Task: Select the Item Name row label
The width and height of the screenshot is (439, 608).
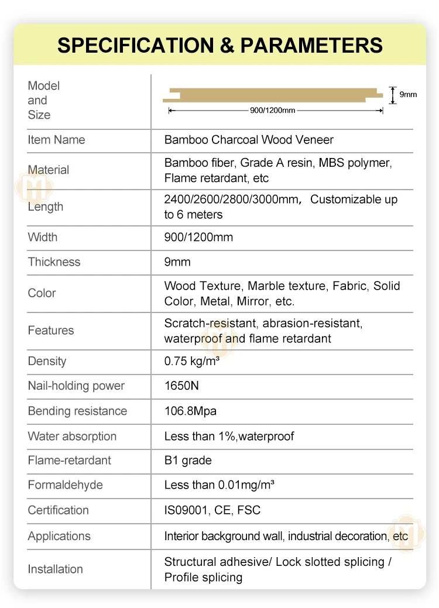Action: 56,140
